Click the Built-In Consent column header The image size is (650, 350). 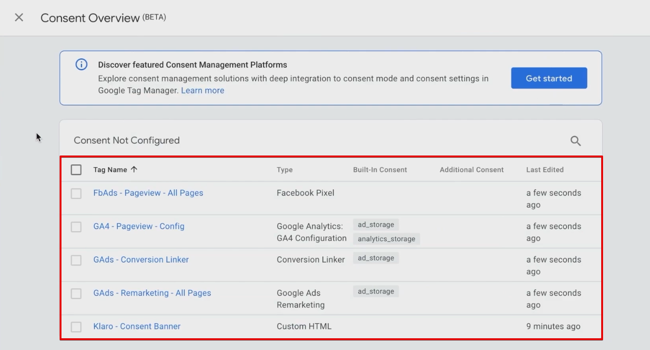[380, 170]
